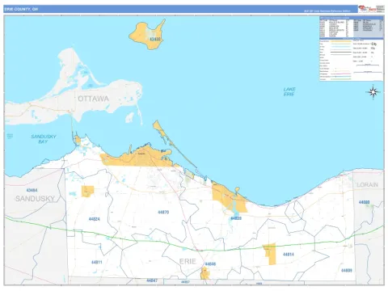Click the compass rose icon
388x291 pixels.
click(373, 92)
